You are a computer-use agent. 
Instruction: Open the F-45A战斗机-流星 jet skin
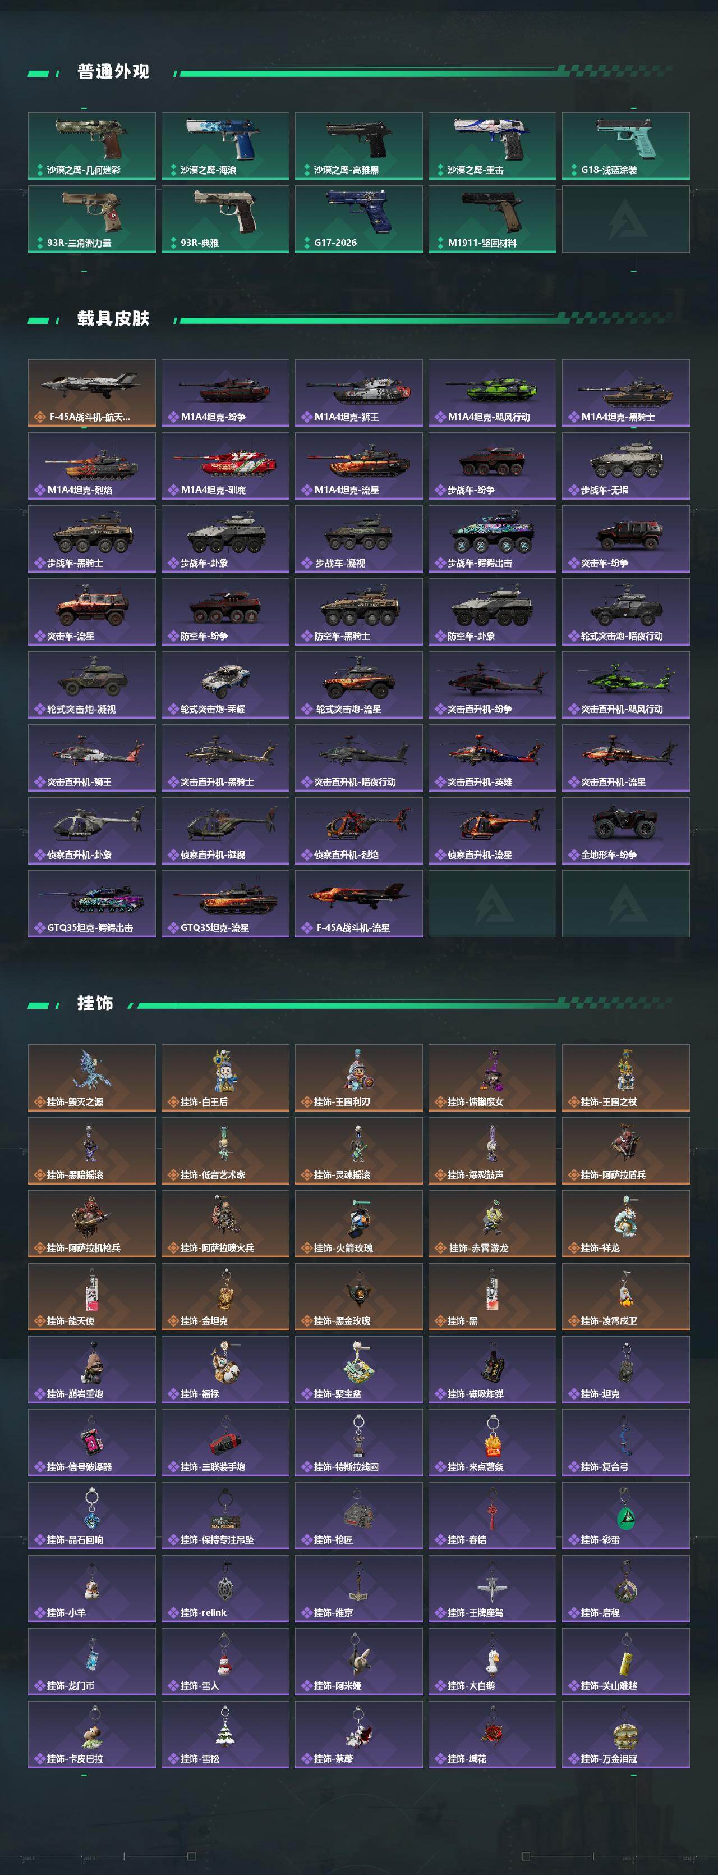(358, 903)
